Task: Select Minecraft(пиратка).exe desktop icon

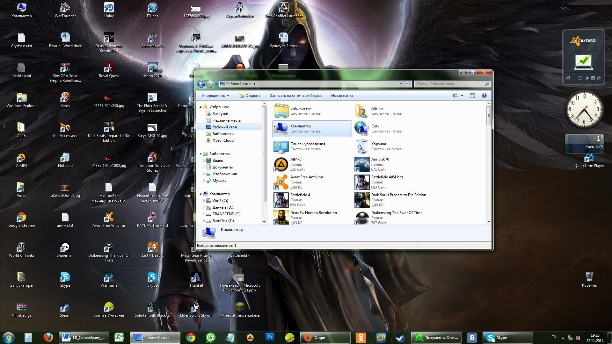Action: [x=240, y=310]
